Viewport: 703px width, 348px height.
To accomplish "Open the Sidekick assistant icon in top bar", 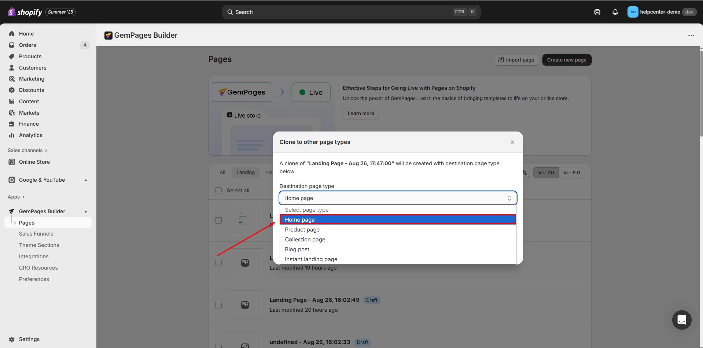I will click(597, 12).
